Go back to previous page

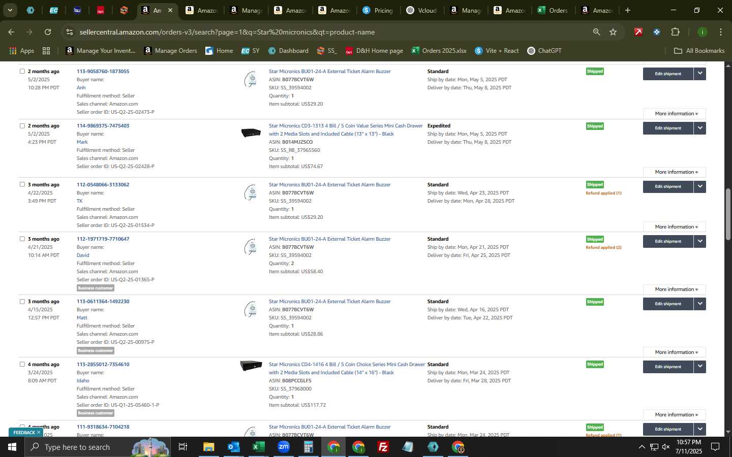click(11, 32)
